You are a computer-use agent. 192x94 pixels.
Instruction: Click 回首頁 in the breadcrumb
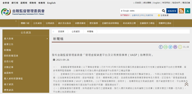61,32
